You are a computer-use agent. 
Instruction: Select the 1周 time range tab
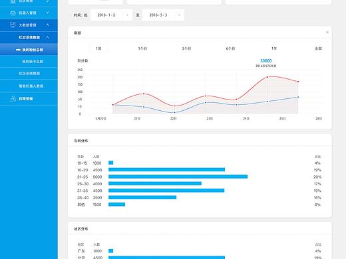(98, 48)
